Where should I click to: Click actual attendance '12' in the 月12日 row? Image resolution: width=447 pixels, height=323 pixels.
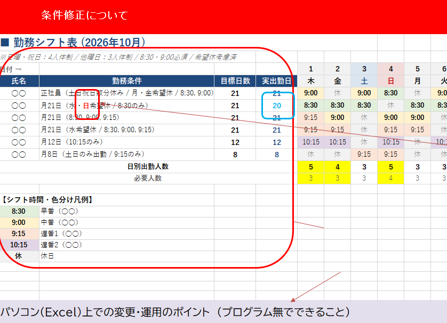tap(277, 142)
